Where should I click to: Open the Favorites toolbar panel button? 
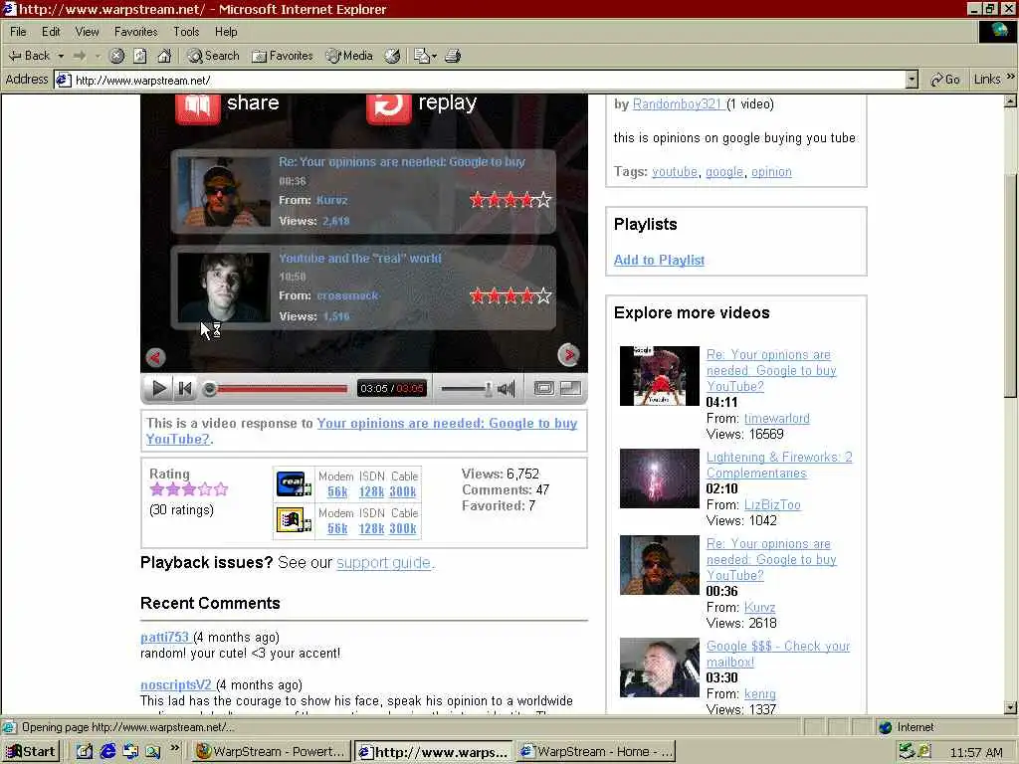pyautogui.click(x=282, y=56)
